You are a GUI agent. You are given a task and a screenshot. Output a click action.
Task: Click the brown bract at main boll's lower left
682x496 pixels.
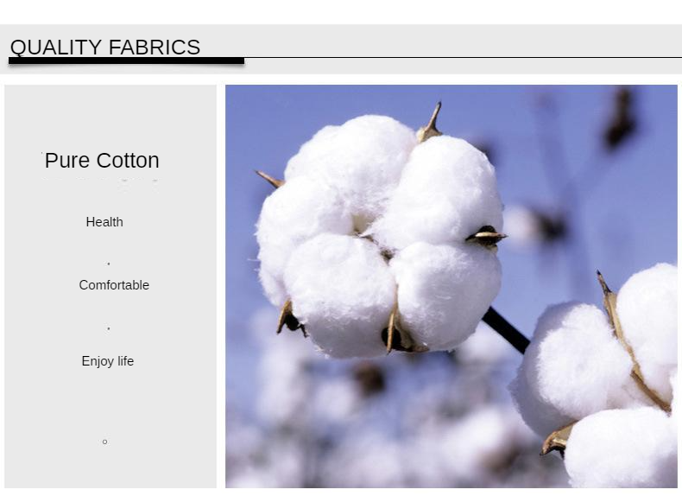click(290, 318)
